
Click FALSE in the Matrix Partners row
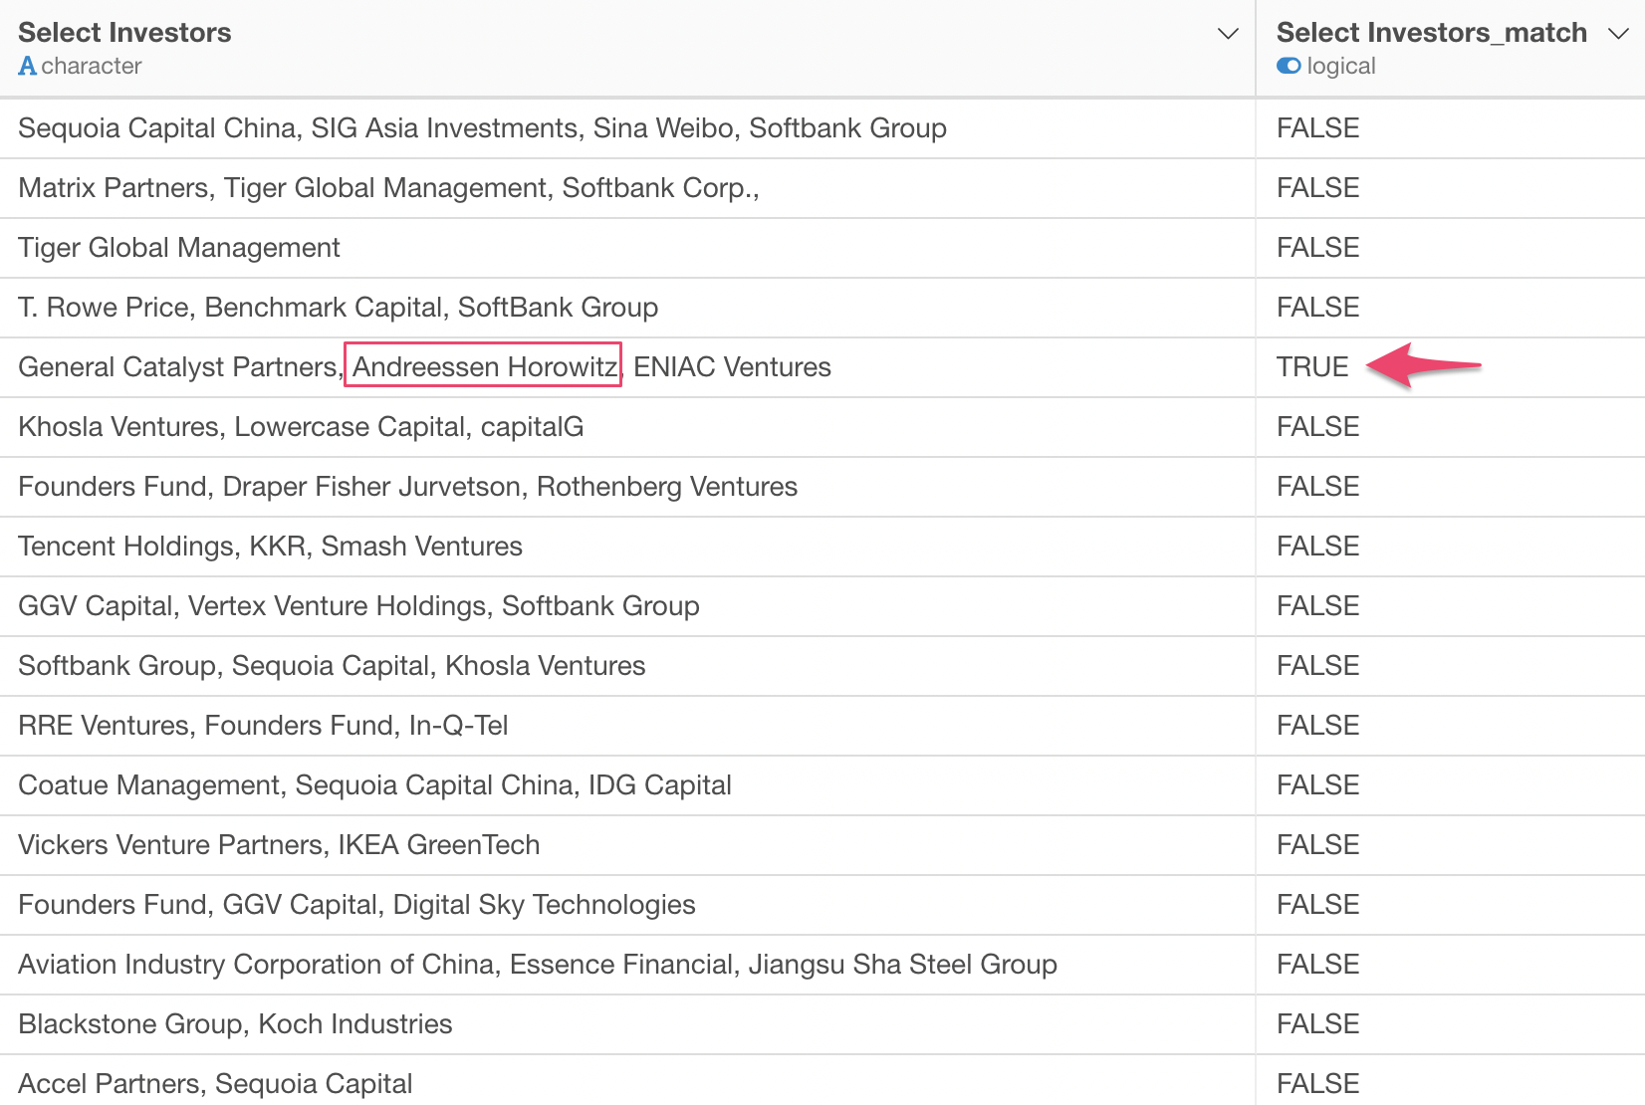coord(1317,188)
